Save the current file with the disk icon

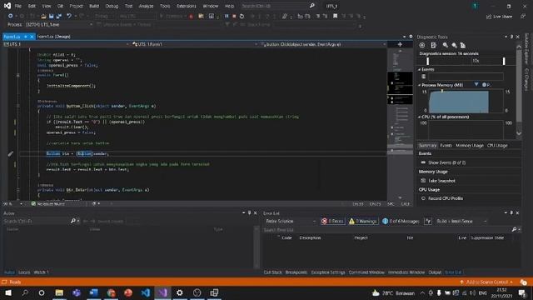click(52, 16)
